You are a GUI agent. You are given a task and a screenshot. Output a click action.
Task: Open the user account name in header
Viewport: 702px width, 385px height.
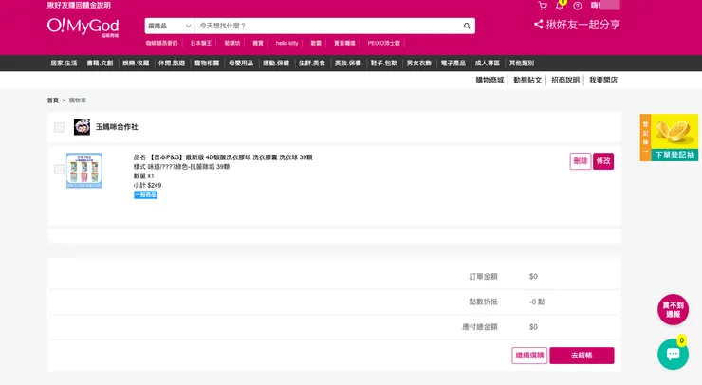[605, 6]
